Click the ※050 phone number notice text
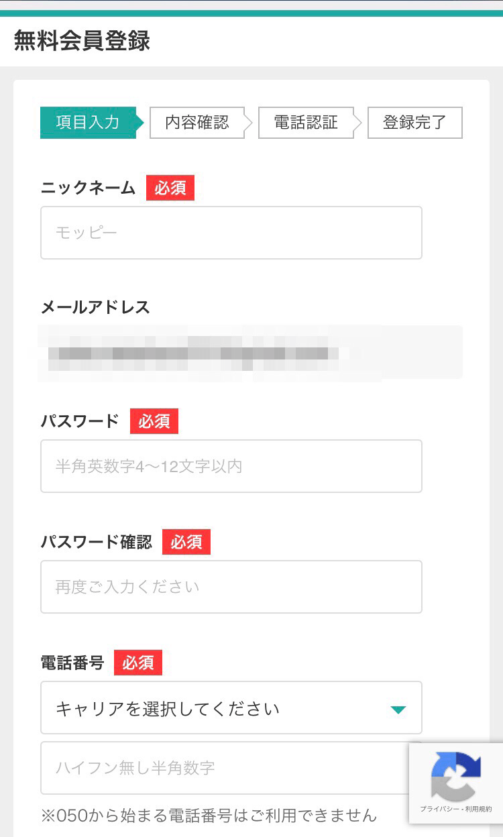The width and height of the screenshot is (503, 837). pyautogui.click(x=209, y=816)
